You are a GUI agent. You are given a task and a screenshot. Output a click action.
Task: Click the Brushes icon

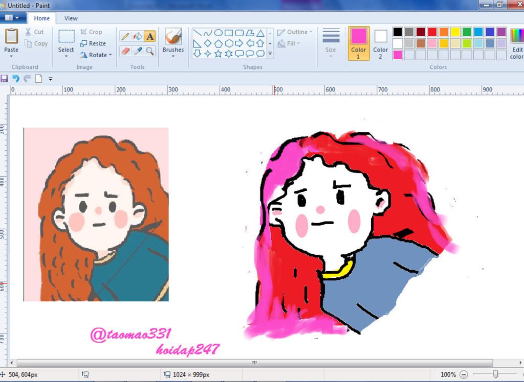click(173, 36)
